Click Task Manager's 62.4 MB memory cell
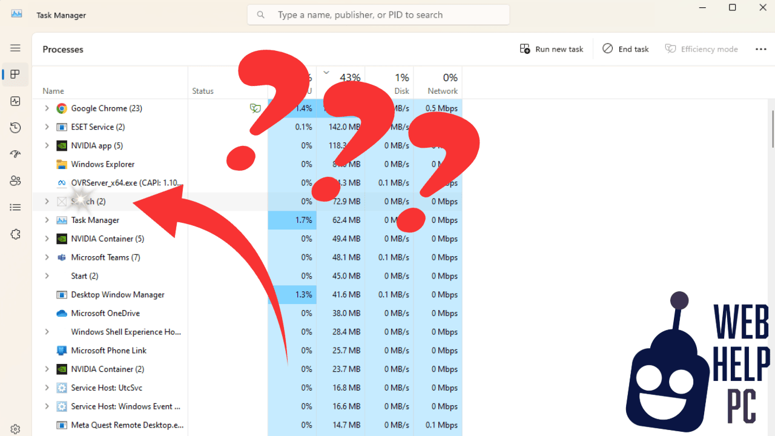The image size is (775, 436). [x=341, y=220]
